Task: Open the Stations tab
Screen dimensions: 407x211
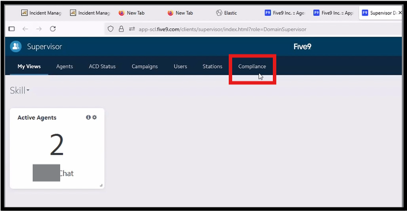Action: pos(212,67)
